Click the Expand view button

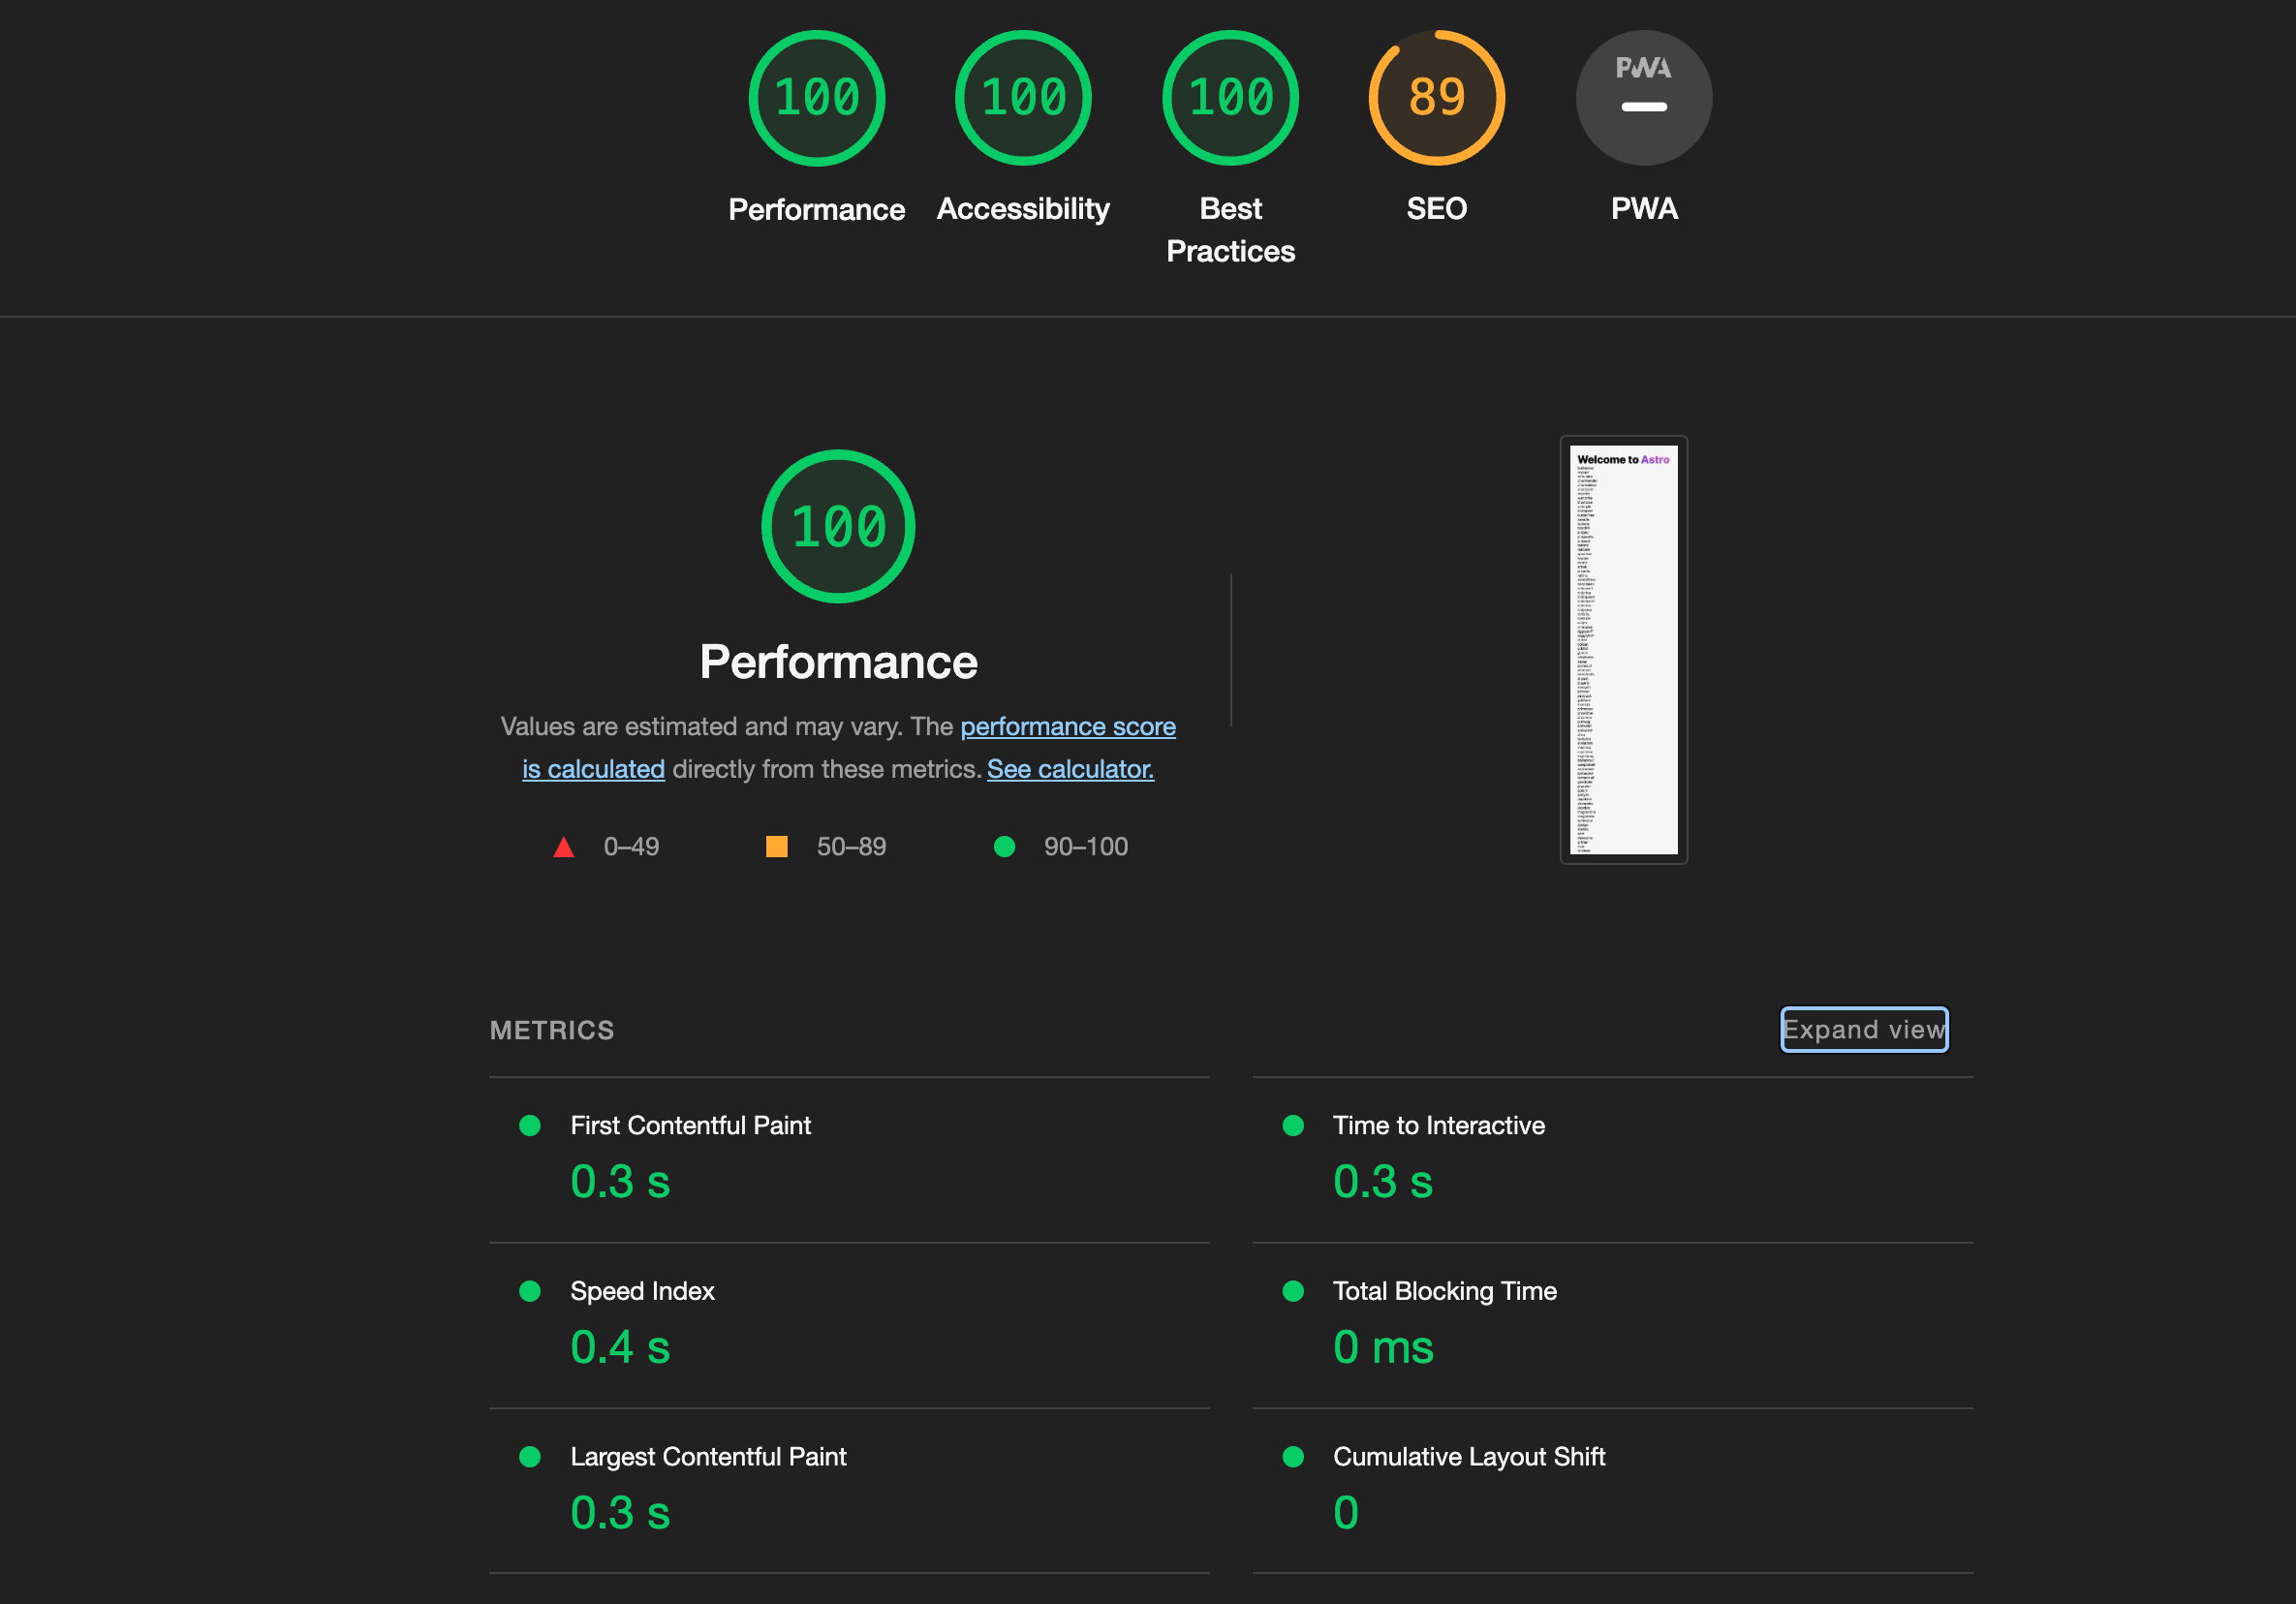click(x=1863, y=1029)
